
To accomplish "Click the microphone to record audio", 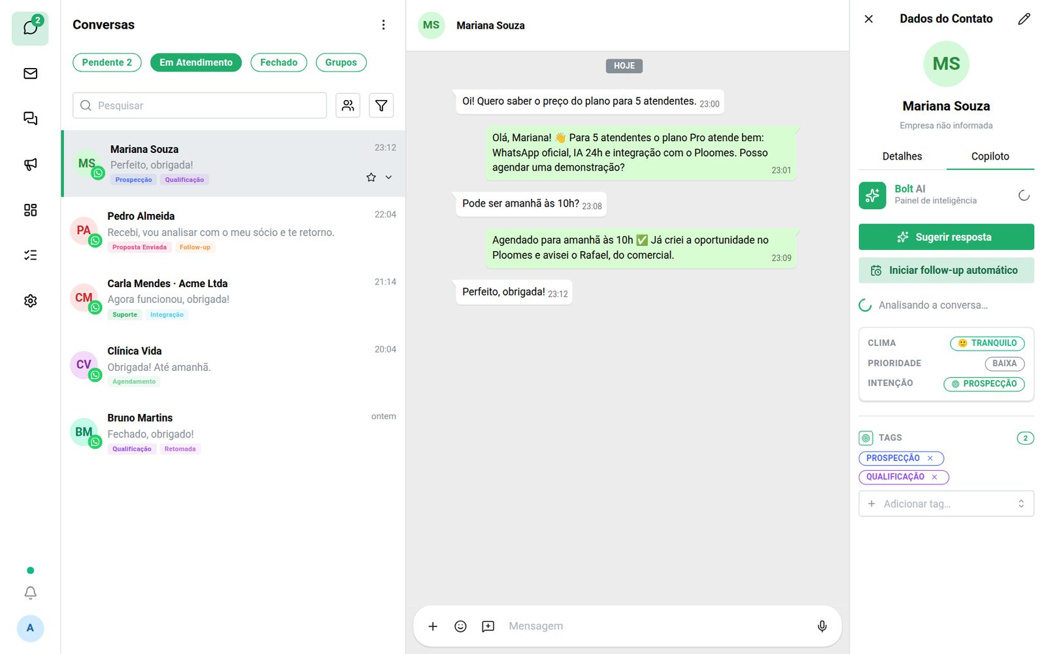I will click(822, 627).
